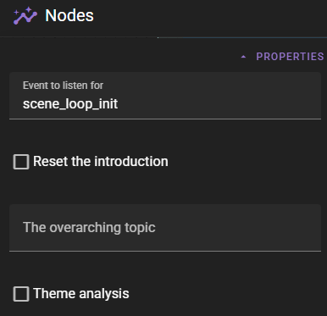Collapse the Properties section arrow

(x=243, y=57)
